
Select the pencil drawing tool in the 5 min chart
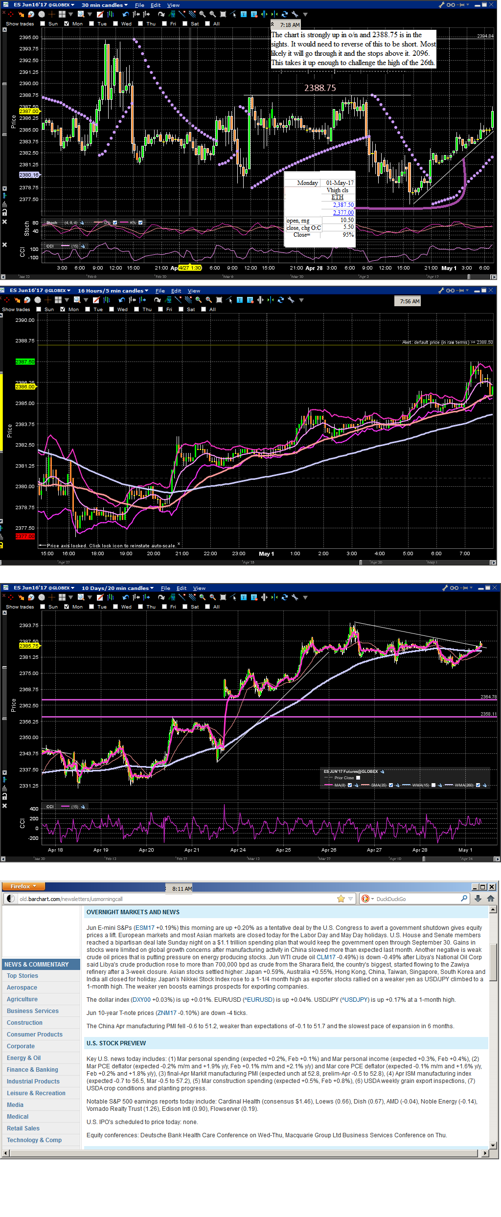point(96,300)
